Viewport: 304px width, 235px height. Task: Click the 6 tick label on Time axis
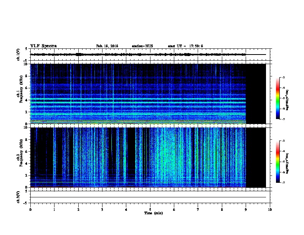(x=174, y=210)
